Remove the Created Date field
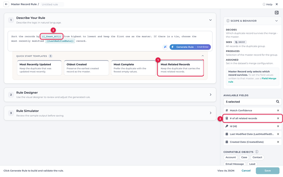Image resolution: width=283 pixels, height=177 pixels. pyautogui.click(x=278, y=142)
